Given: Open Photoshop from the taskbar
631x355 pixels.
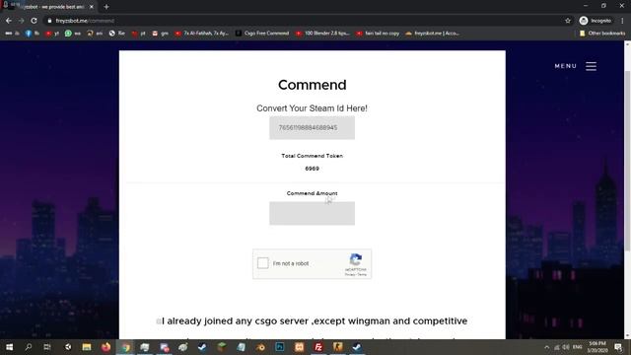Looking at the screenshot, I should click(280, 347).
